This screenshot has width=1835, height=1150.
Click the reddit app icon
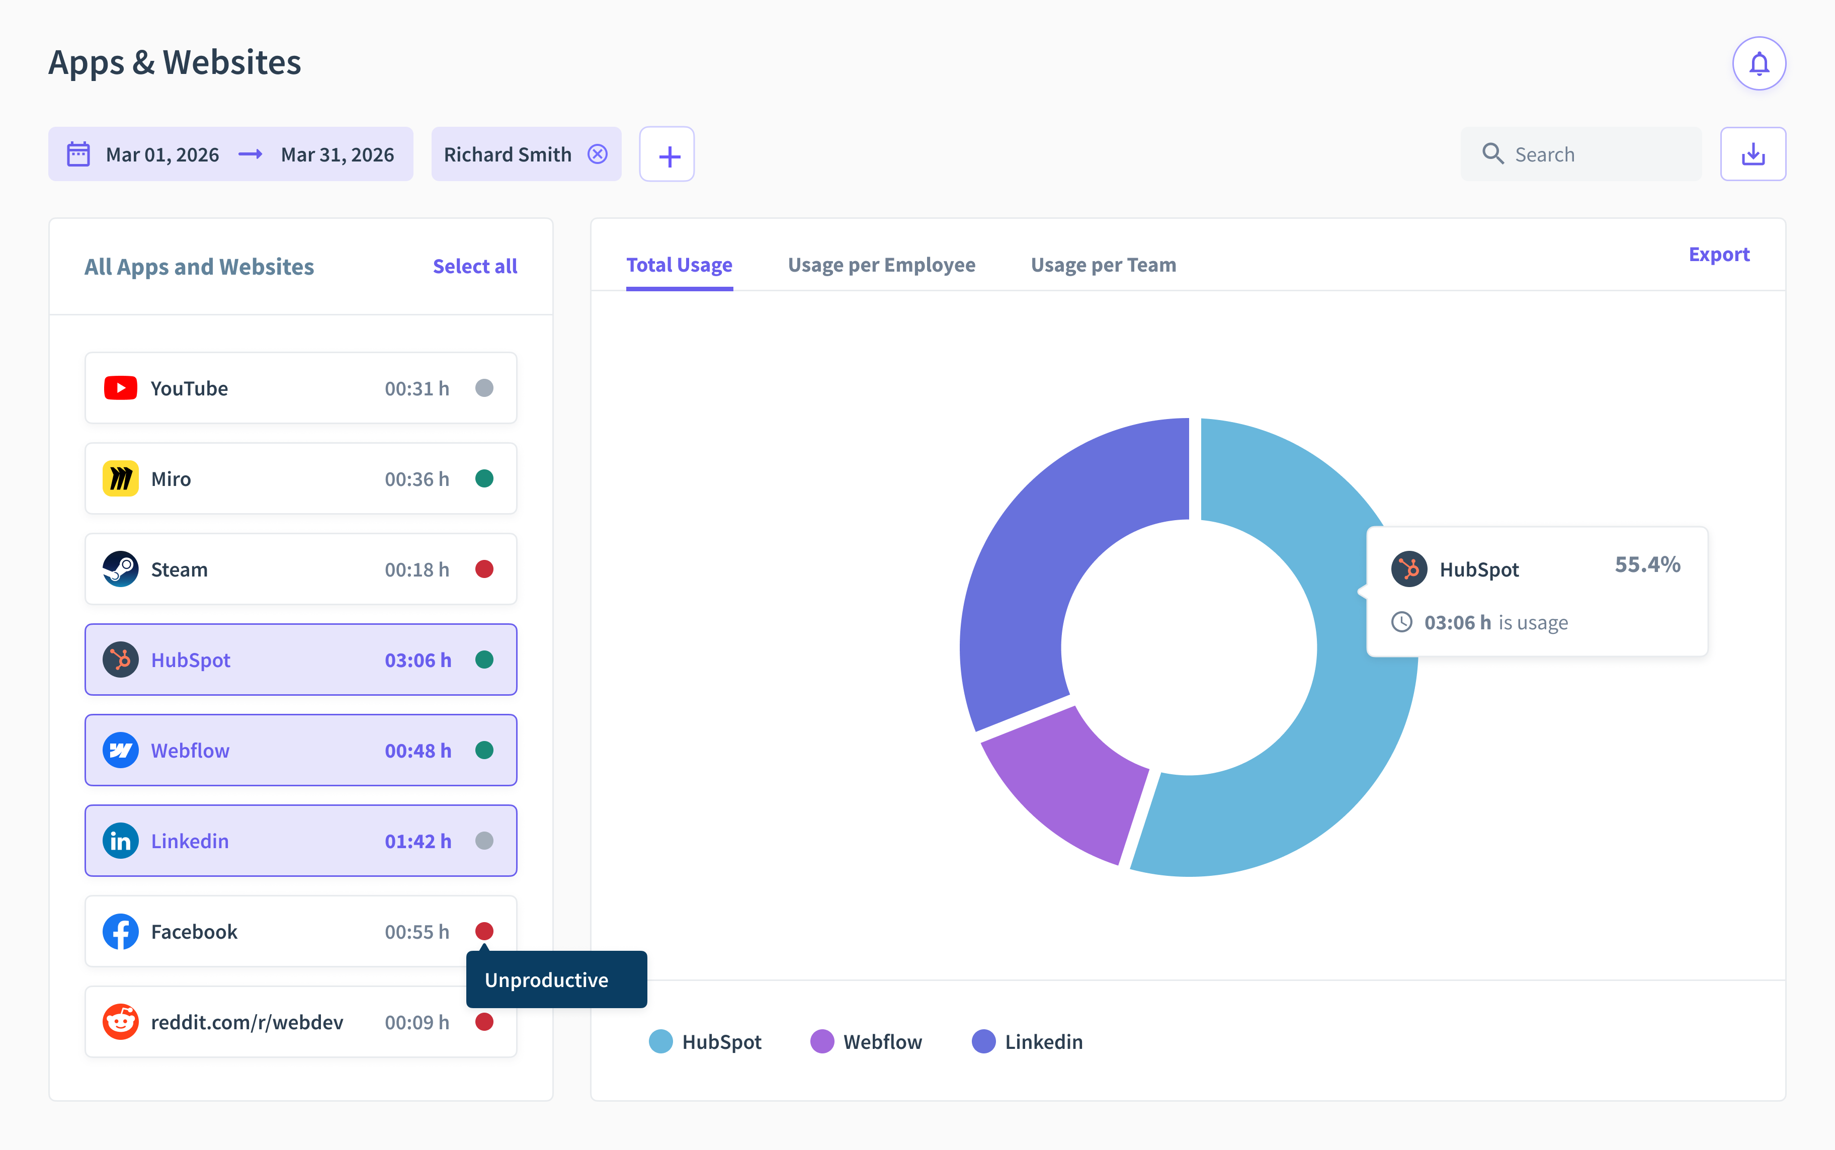point(121,1021)
